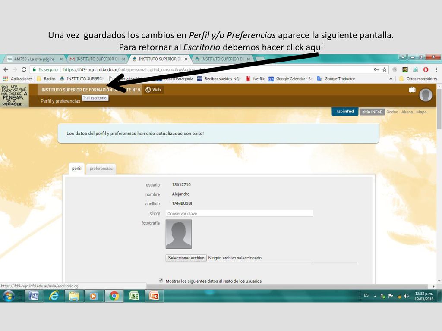
Task: Open the Akana link
Action: click(407, 112)
